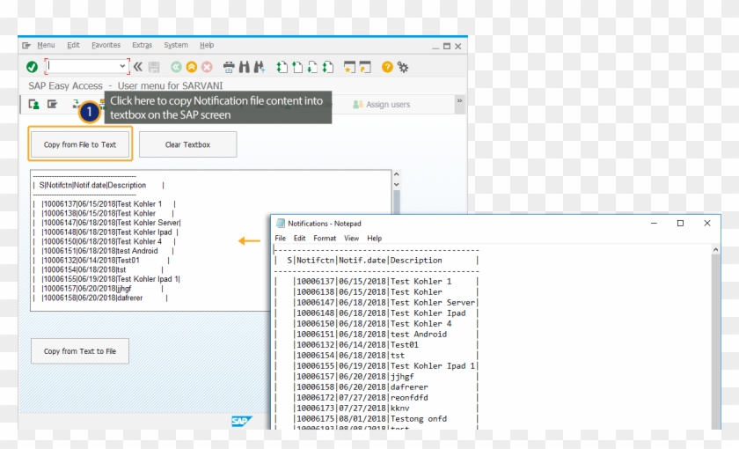Click the Assign users button

(x=381, y=104)
